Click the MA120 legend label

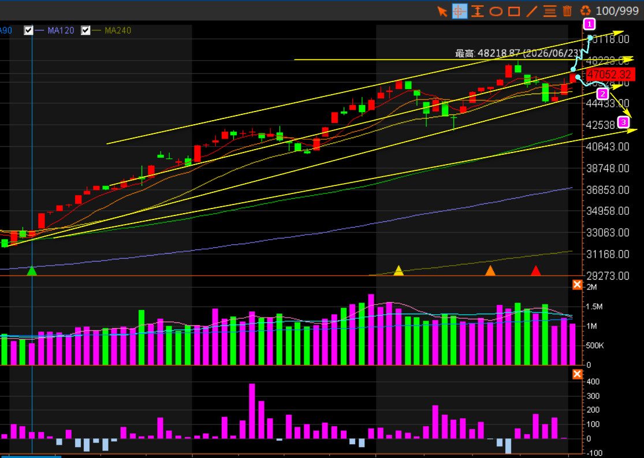pyautogui.click(x=61, y=31)
